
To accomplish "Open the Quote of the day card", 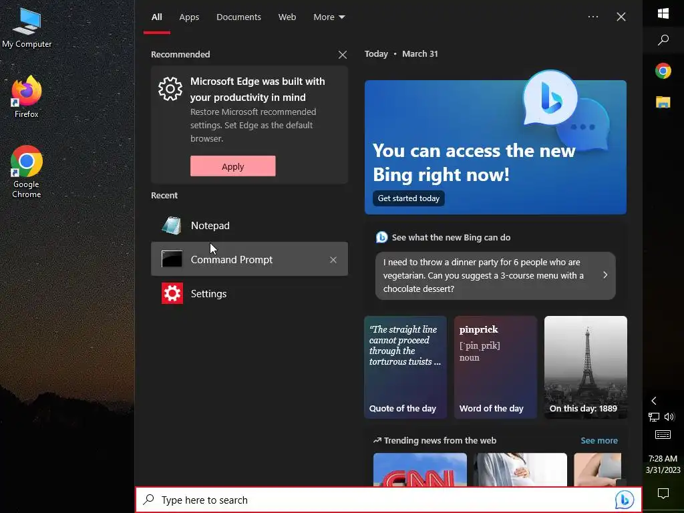I will tap(405, 367).
